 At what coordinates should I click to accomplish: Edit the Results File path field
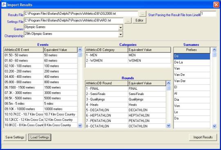click(x=81, y=14)
